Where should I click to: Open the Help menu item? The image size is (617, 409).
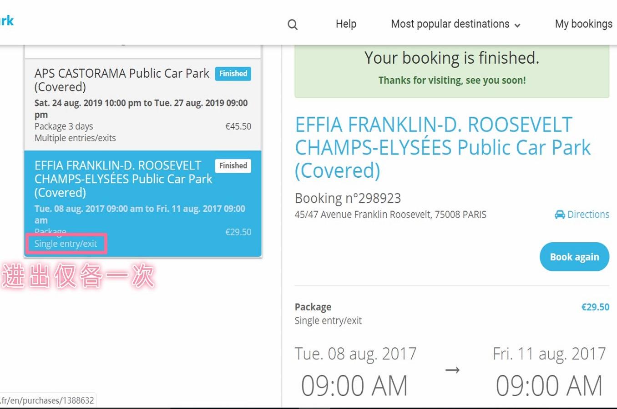(346, 24)
